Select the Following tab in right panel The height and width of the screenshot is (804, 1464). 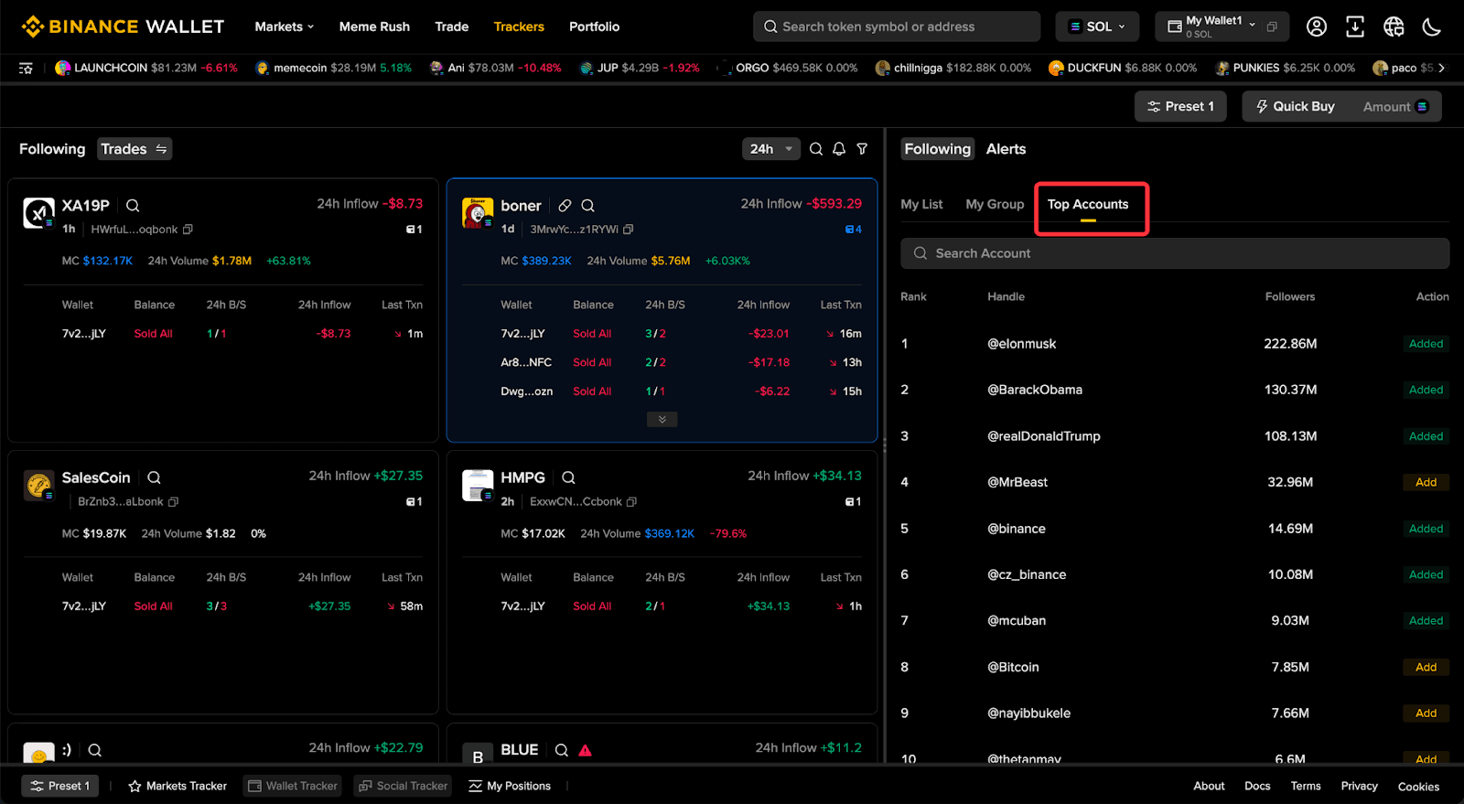click(x=937, y=149)
